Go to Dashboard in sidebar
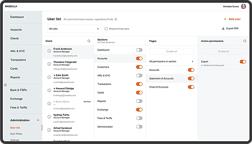Image resolution: width=252 pixels, height=144 pixels. 17,17
